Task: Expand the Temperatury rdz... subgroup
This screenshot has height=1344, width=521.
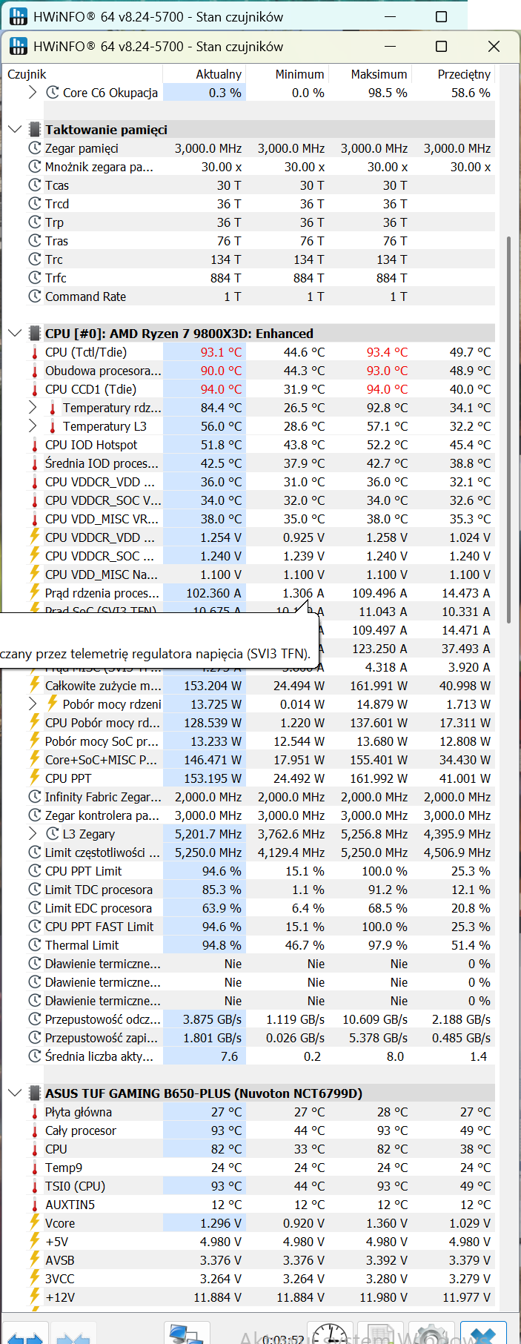Action: [x=33, y=408]
